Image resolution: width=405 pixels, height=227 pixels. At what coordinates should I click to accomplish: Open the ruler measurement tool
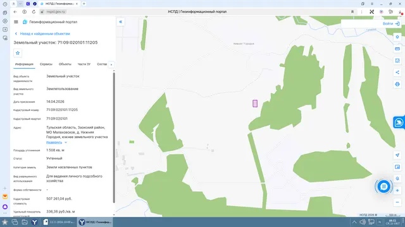pos(397,49)
